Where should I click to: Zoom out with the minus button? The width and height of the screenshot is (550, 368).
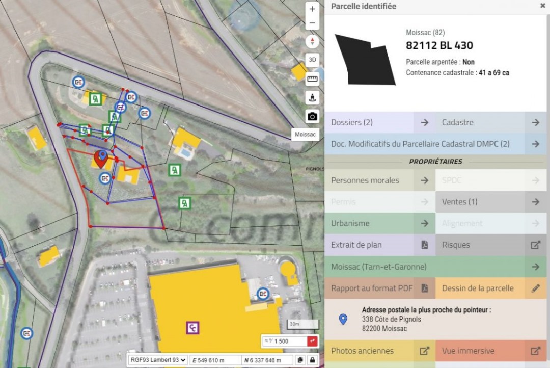312,23
